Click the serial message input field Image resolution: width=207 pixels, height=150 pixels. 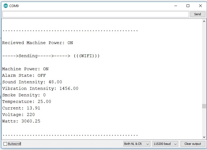click(x=96, y=14)
